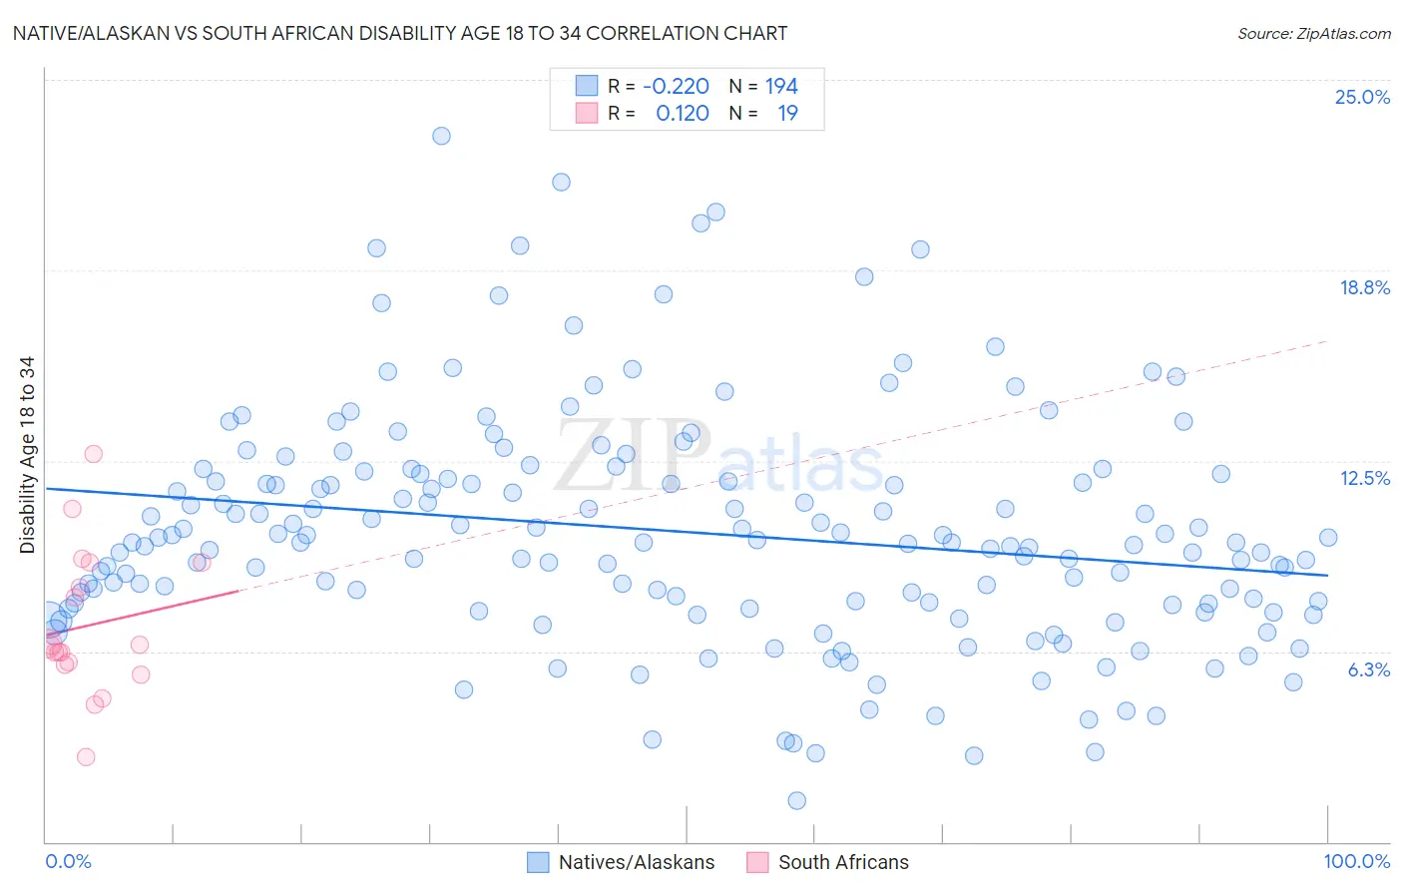This screenshot has height=890, width=1403.
Task: Click the blue Natives/Alaskans legend swatch
Action: [538, 862]
